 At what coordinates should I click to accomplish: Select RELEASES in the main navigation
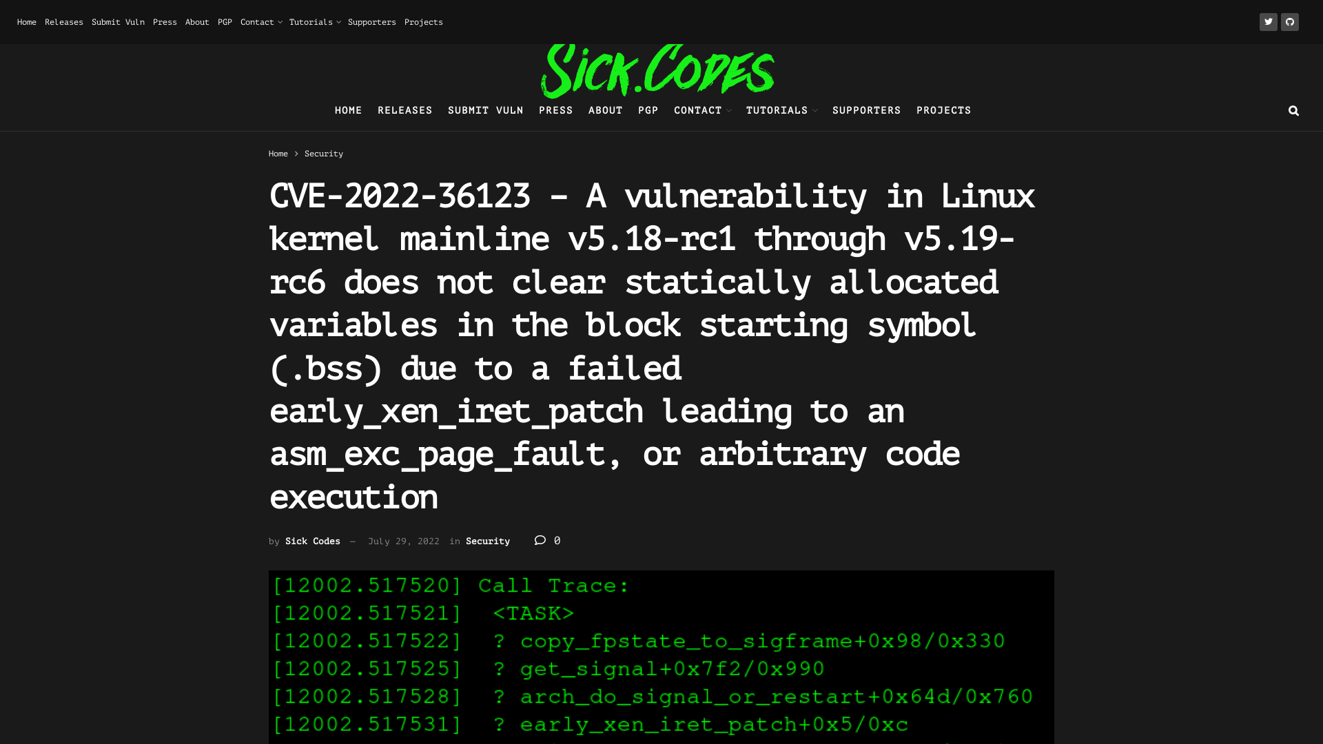coord(404,110)
